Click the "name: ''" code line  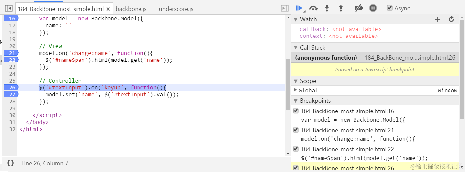tap(58, 25)
